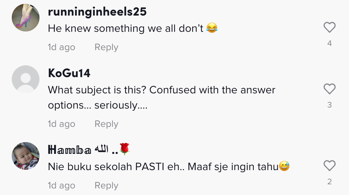Click the like count 3 on KoGu14's comment
Viewport: 349px width, 195px height.
(x=329, y=105)
